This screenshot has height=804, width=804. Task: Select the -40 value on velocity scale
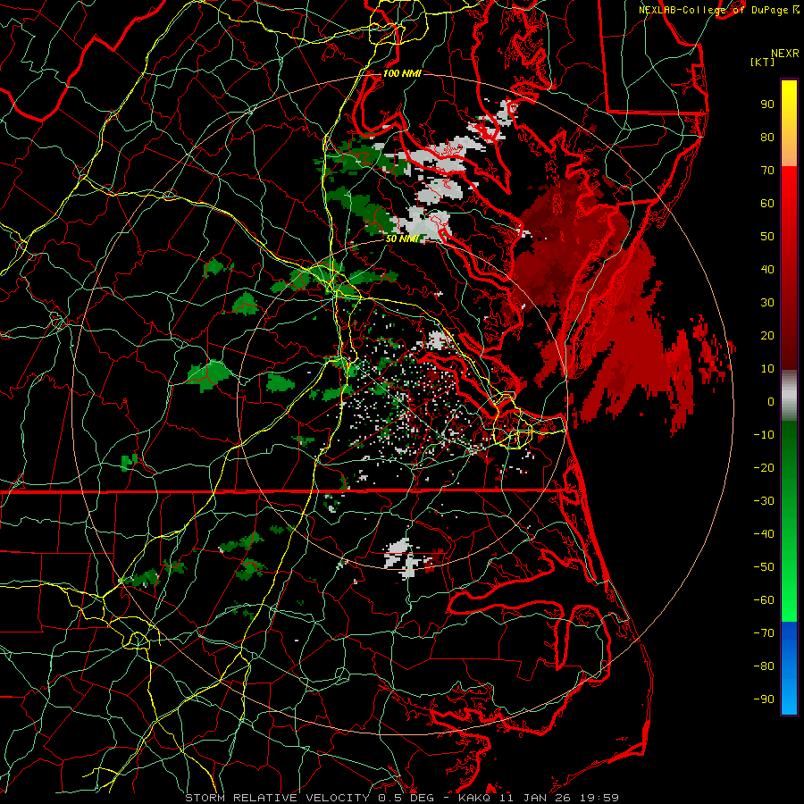coord(764,534)
